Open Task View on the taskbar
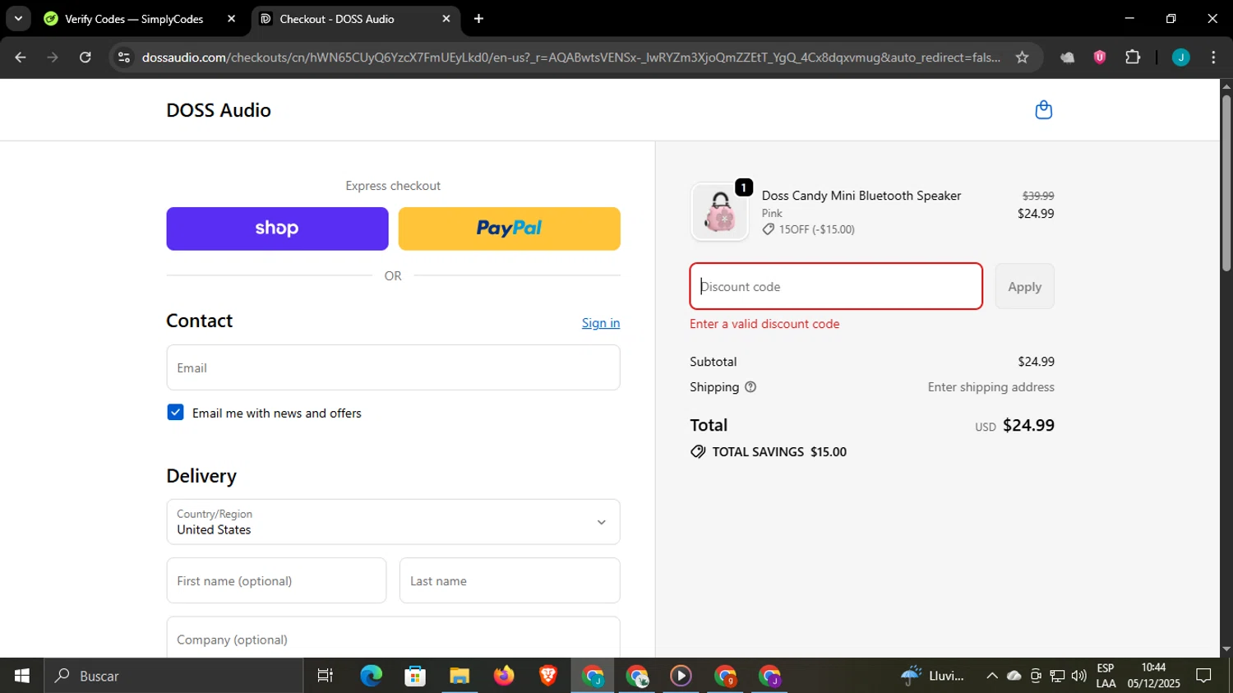The height and width of the screenshot is (693, 1233). pyautogui.click(x=326, y=676)
